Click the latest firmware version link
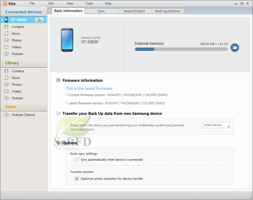The image size is (253, 200). pyautogui.click(x=135, y=103)
